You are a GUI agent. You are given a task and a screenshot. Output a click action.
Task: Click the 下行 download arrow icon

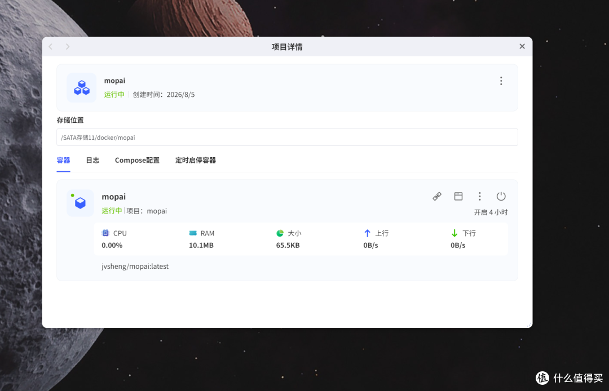[x=454, y=233]
